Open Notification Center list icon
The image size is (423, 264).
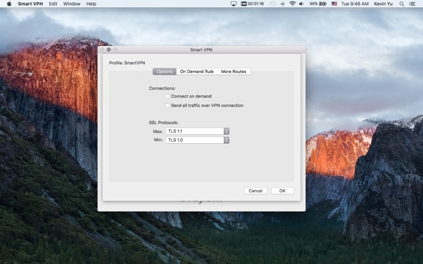click(412, 4)
